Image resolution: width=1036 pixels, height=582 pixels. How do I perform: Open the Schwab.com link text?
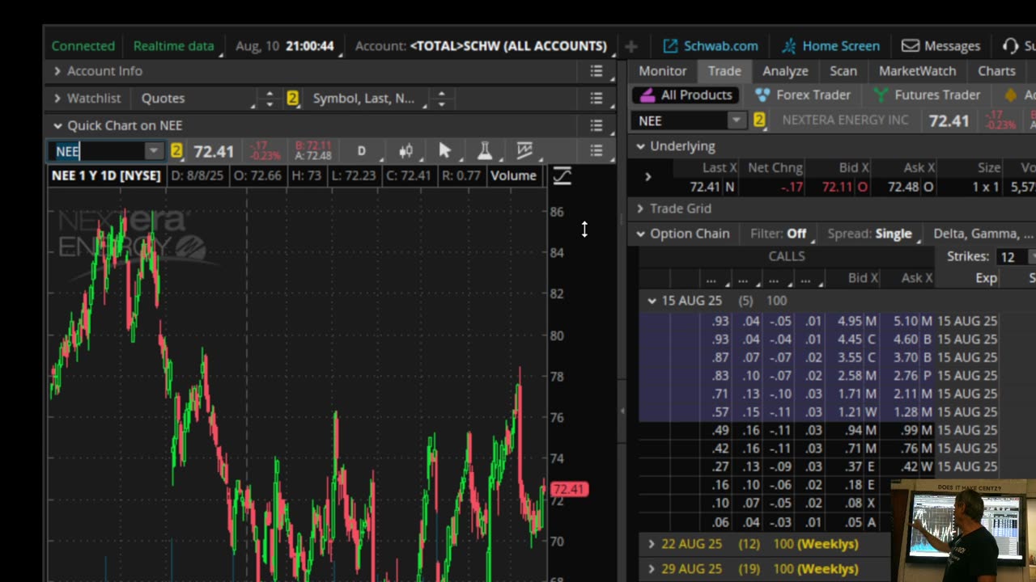click(x=721, y=46)
